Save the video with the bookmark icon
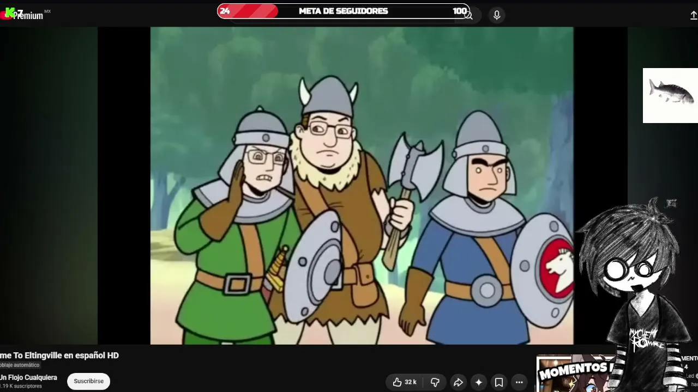The image size is (698, 392). (x=499, y=382)
